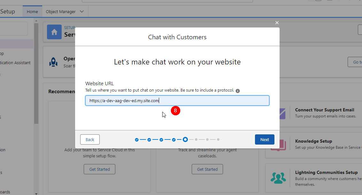Image resolution: width=362 pixels, height=195 pixels.
Task: Go back using the Back button
Action: pos(90,139)
